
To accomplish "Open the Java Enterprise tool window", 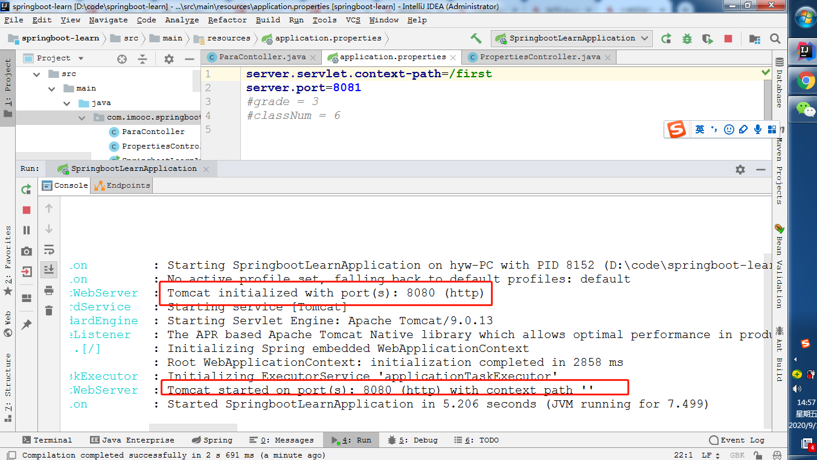I will (x=132, y=440).
